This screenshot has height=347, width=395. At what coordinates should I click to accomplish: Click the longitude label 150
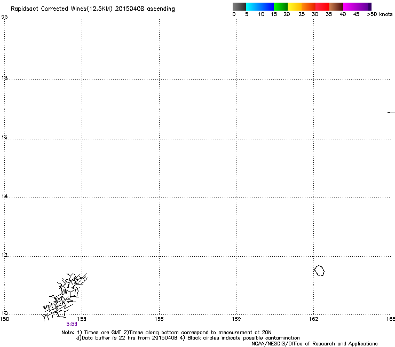point(4,319)
